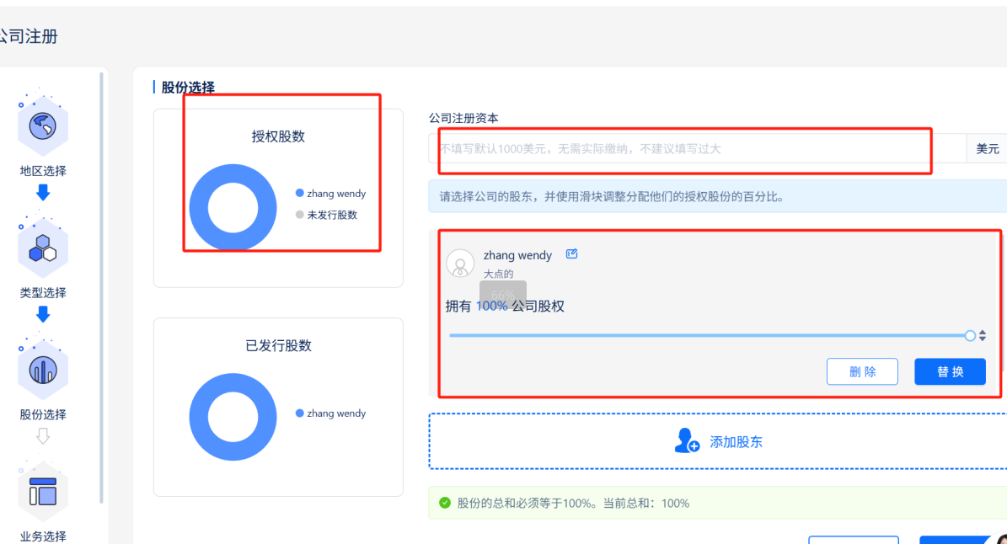Click the 当前总和：100% status text
The width and height of the screenshot is (1007, 544).
[646, 503]
